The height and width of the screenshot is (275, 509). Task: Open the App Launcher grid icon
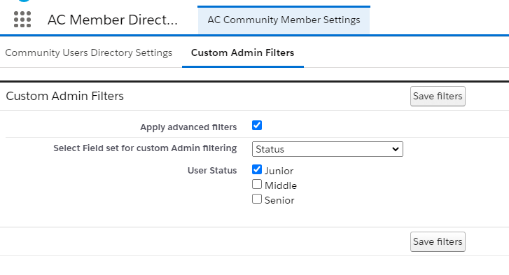(x=22, y=20)
